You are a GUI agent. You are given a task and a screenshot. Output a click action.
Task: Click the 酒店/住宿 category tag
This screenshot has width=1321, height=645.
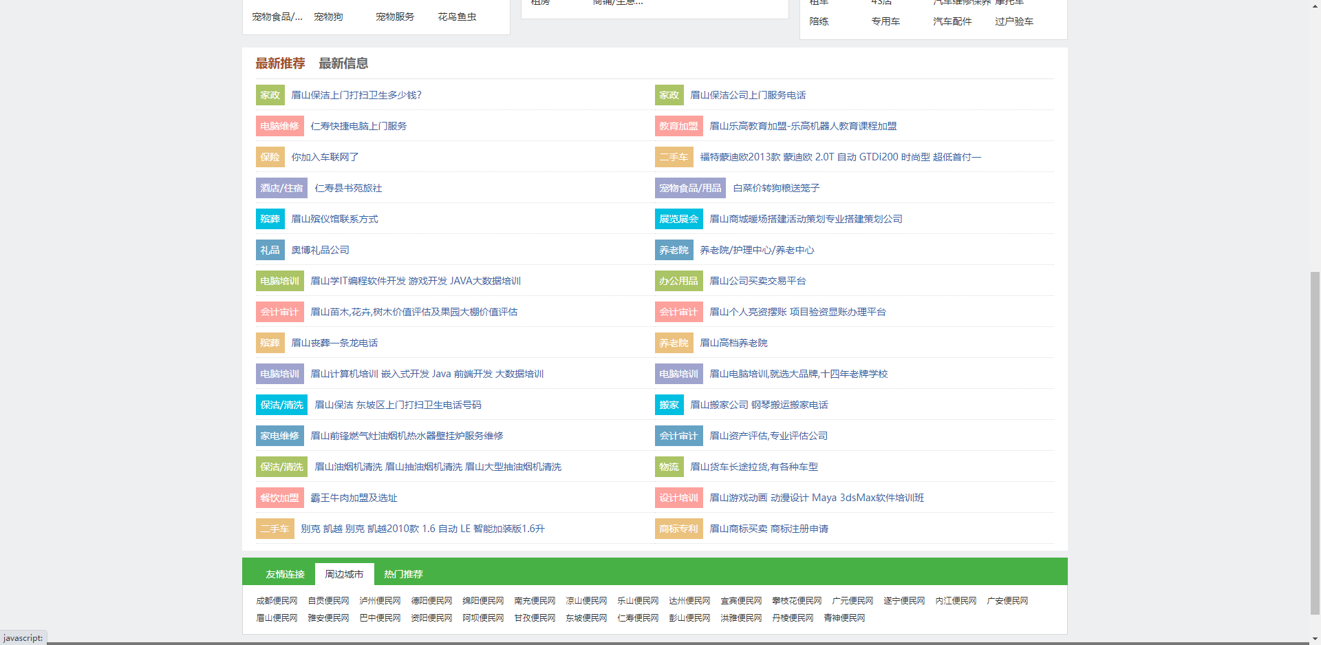click(281, 188)
